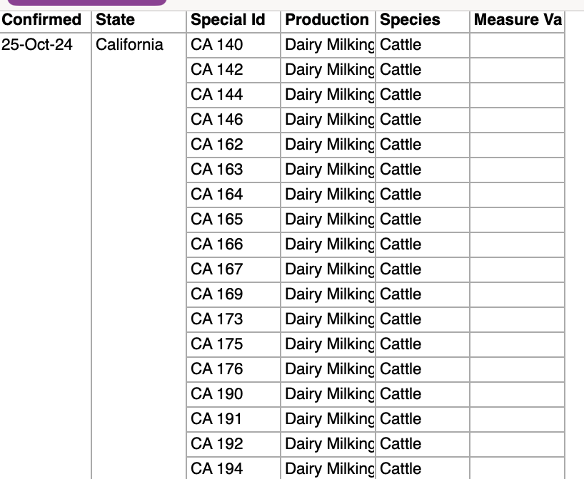Click the Measure Va column header
Screen dimensions: 584x479
click(518, 20)
